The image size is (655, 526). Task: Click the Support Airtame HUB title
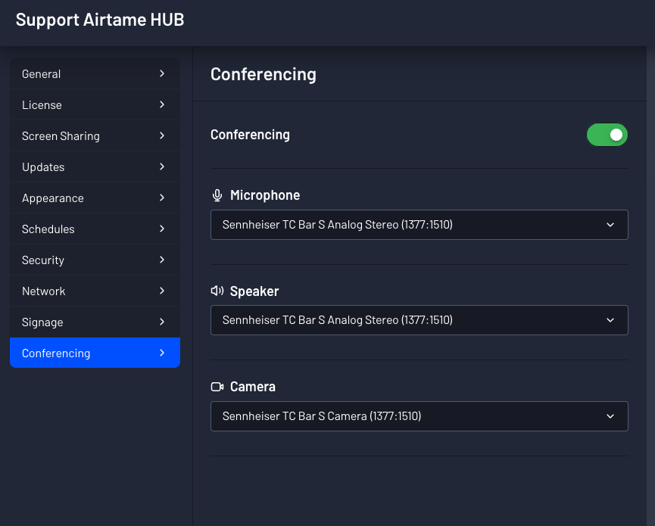[x=100, y=20]
